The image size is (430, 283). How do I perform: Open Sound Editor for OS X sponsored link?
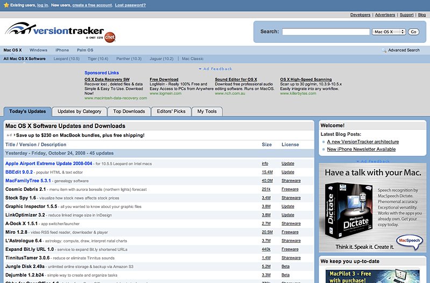(x=236, y=79)
